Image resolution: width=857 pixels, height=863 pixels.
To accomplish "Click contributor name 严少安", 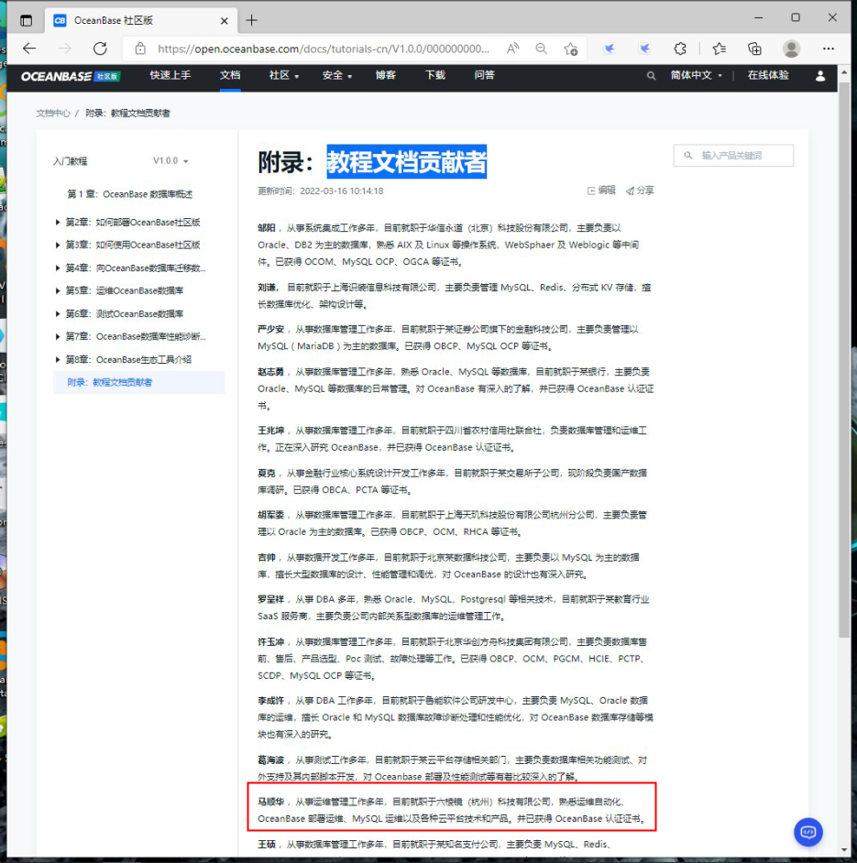I will pos(270,329).
